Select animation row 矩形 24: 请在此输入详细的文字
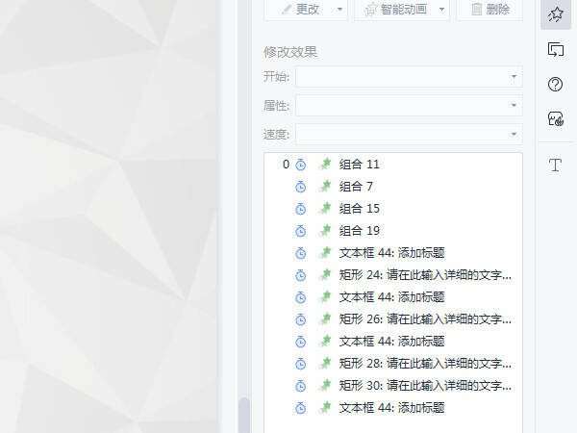The height and width of the screenshot is (433, 577). click(393, 274)
